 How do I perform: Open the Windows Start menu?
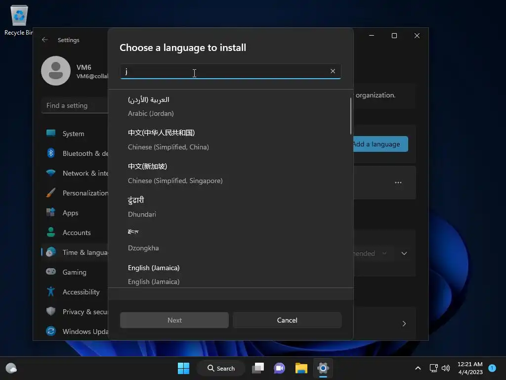[x=183, y=368]
